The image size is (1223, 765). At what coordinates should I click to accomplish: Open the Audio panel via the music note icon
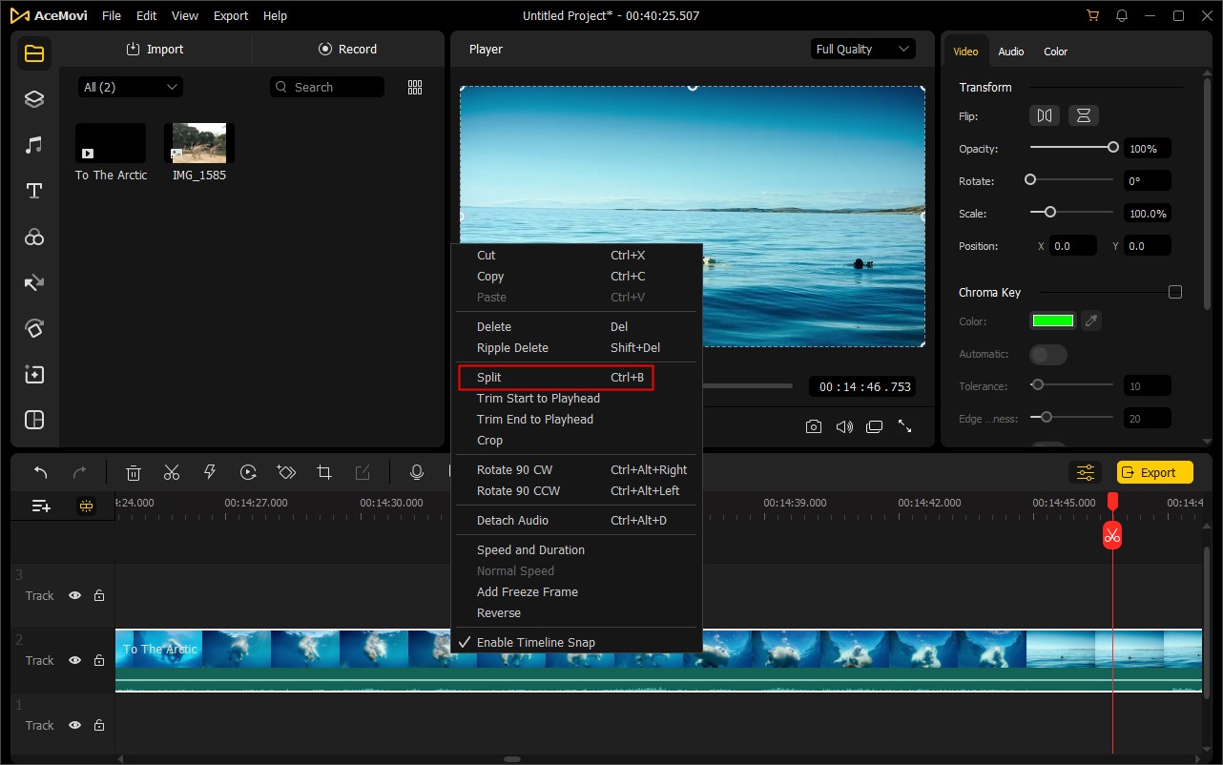click(x=34, y=145)
